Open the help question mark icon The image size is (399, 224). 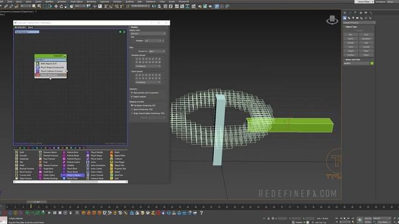pyautogui.click(x=201, y=213)
